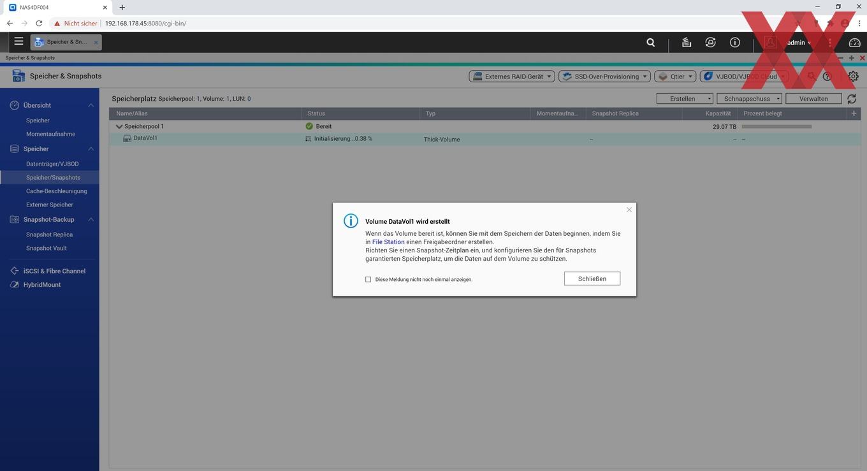Viewport: 867px width, 471px height.
Task: Open the help question mark icon
Action: pos(827,76)
